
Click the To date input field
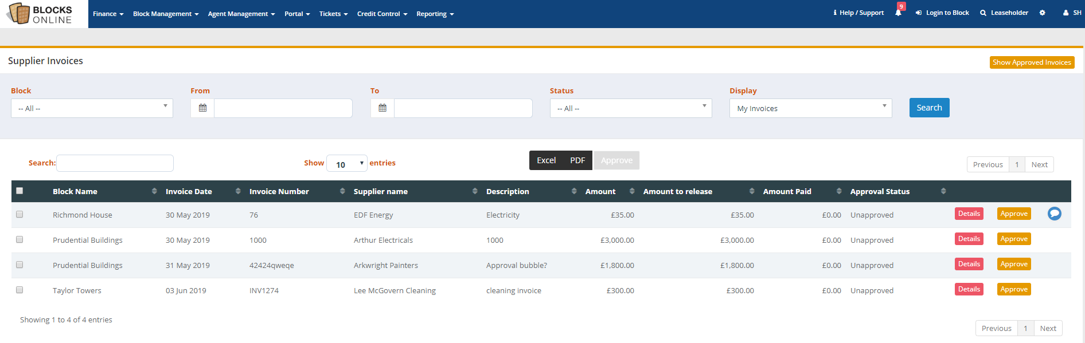(463, 108)
